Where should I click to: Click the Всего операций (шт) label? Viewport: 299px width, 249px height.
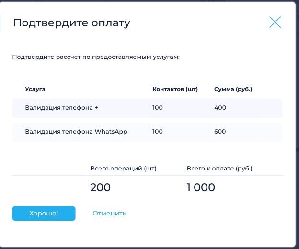(123, 169)
